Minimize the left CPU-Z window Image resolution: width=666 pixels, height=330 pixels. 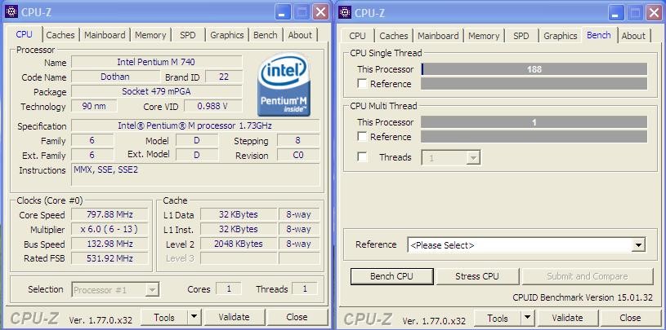(x=283, y=12)
